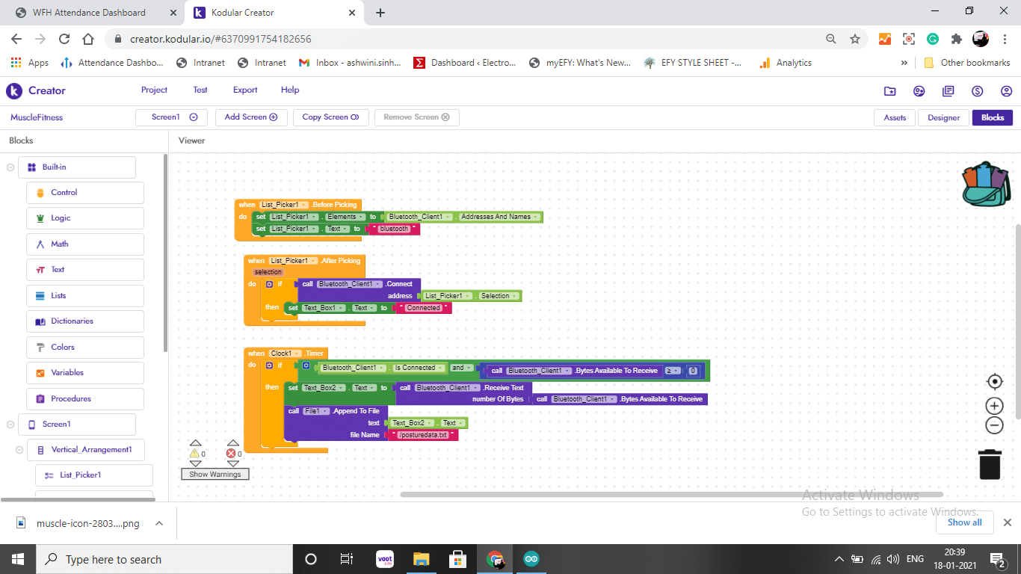1021x574 pixels.
Task: Open the Elements property dropdown
Action: coord(344,217)
